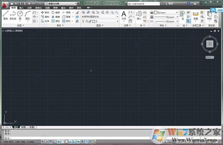Choose the Rotate (旋转) modify tool
This screenshot has height=145, width=223.
[56, 13]
